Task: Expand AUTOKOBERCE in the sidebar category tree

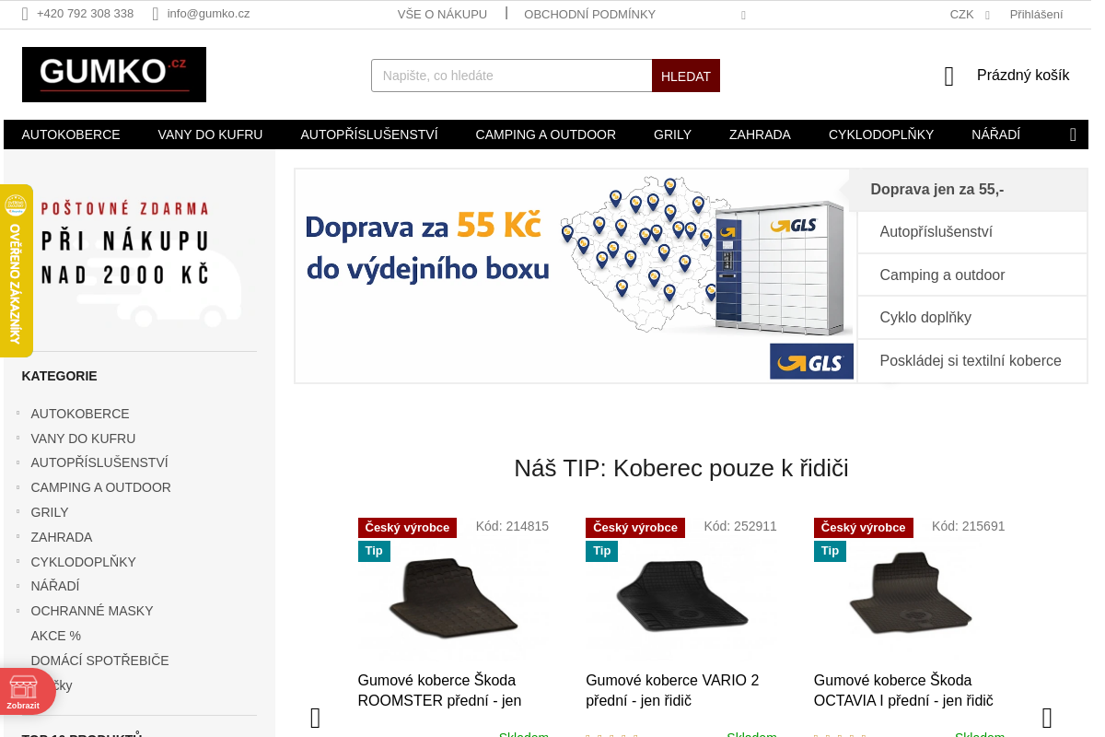Action: coord(17,413)
